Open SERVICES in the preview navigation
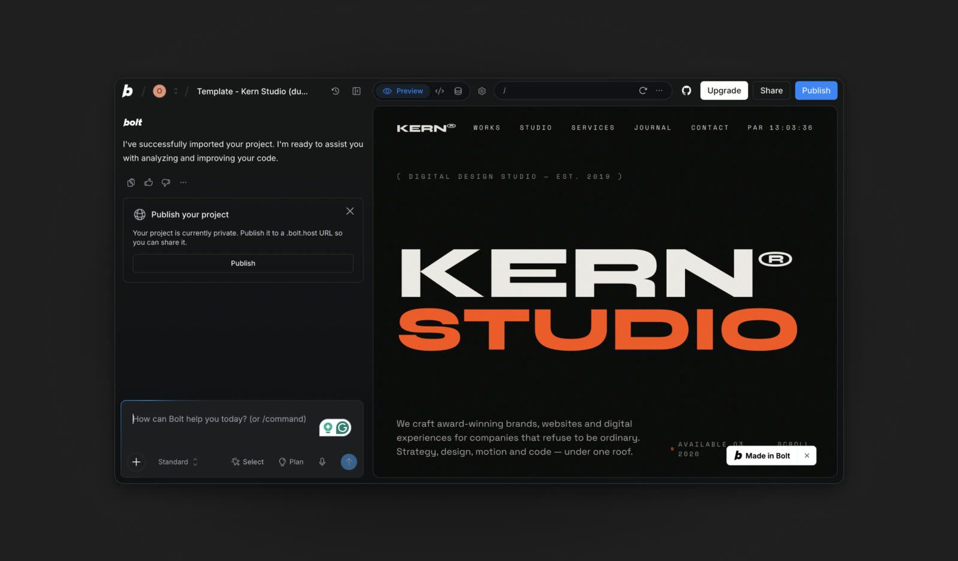Viewport: 958px width, 561px height. 593,128
